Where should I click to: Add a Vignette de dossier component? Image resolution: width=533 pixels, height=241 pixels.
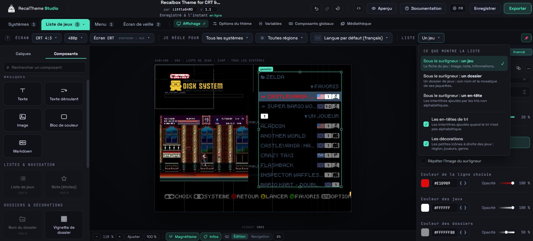[x=64, y=225]
